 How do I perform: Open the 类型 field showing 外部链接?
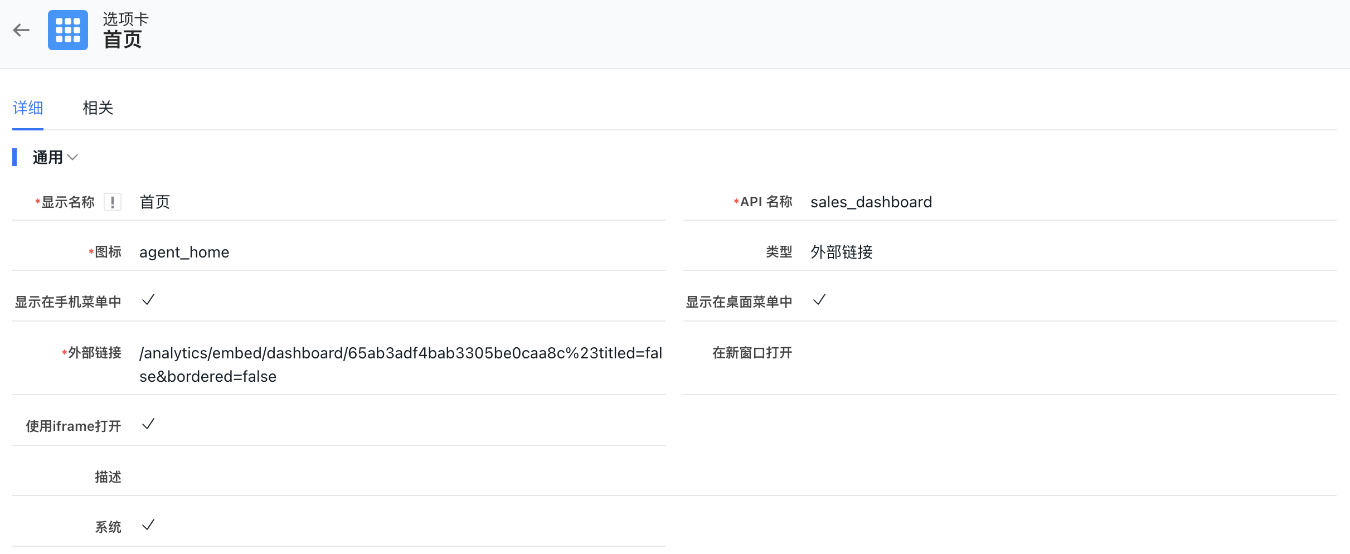tap(841, 252)
